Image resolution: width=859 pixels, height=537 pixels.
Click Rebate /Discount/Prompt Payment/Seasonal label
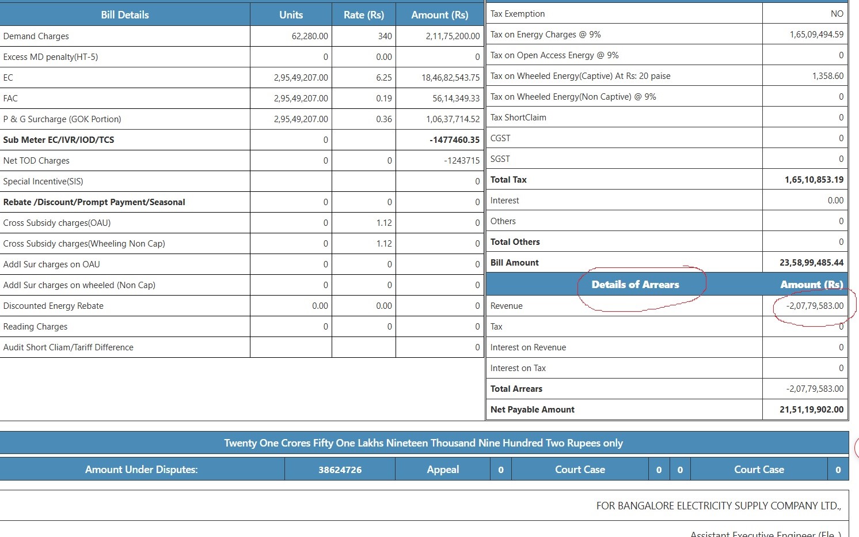(94, 202)
